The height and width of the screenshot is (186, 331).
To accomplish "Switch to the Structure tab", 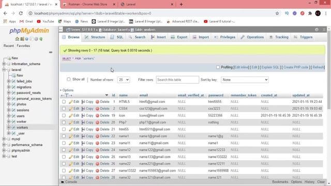I will coord(95,37).
